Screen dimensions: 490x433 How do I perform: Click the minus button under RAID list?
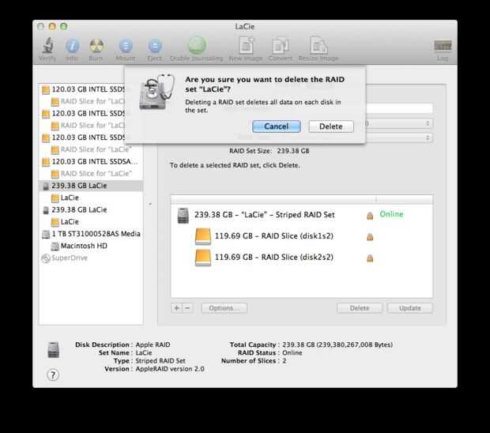187,308
